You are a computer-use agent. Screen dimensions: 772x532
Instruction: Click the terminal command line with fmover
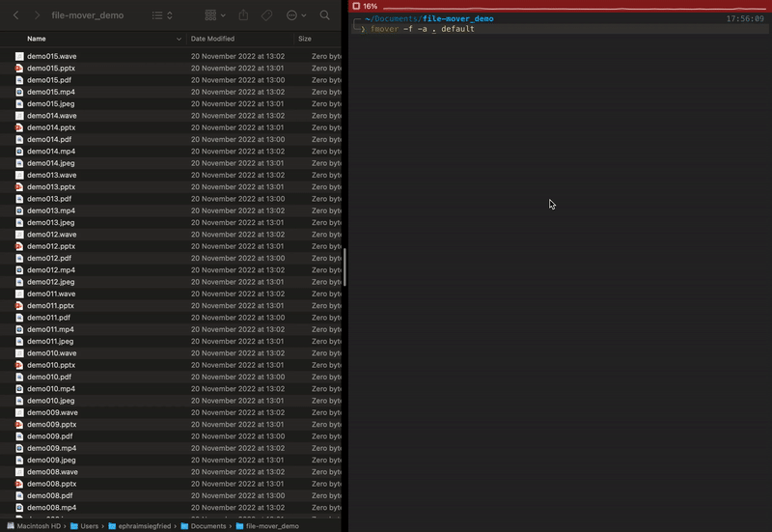point(422,29)
